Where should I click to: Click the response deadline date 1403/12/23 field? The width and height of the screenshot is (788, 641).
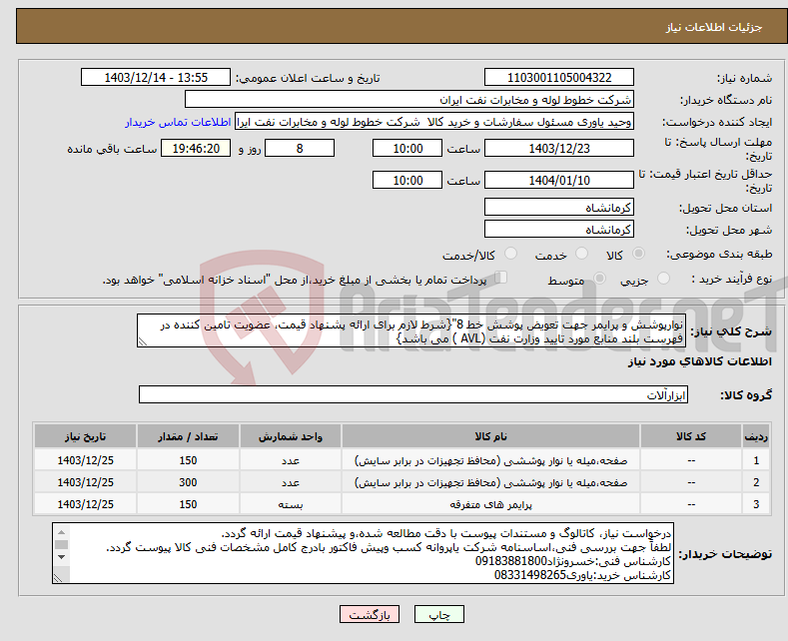[x=558, y=148]
